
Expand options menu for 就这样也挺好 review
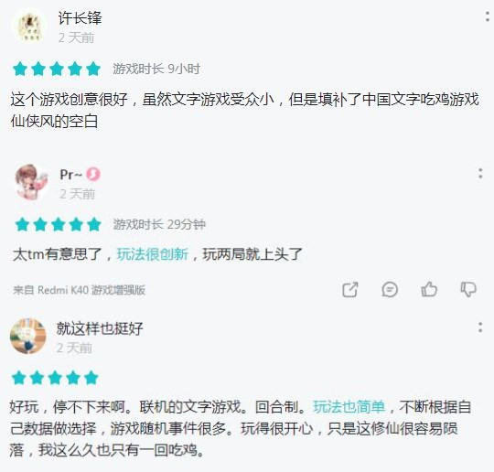(x=480, y=327)
